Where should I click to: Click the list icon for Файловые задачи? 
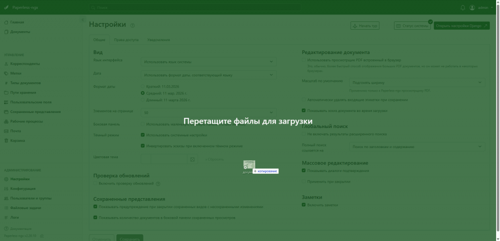[x=6, y=208]
